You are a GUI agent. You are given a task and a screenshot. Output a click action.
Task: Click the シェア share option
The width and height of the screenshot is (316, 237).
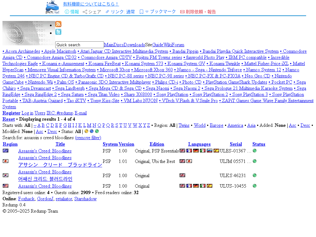92,12
